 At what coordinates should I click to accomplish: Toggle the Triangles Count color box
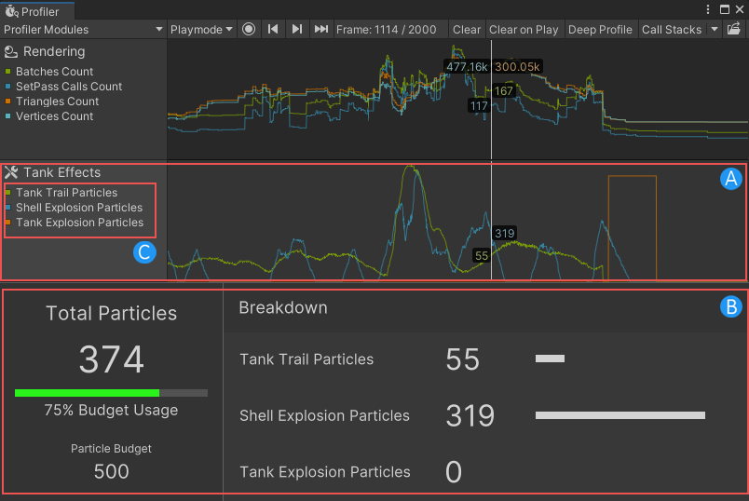coord(7,102)
